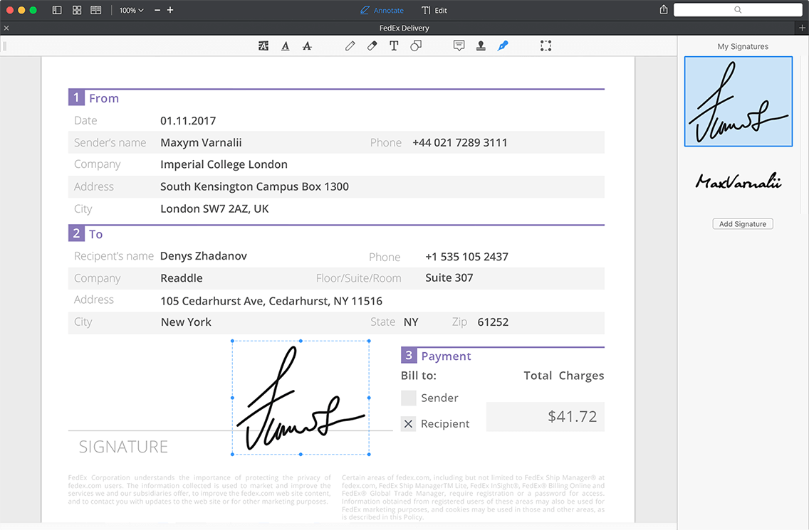Select the Strikethrough text tool
Screen dimensions: 809x530
pos(307,46)
